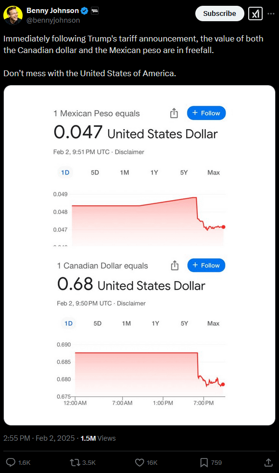The width and height of the screenshot is (279, 473).
Task: Follow the Canadian Dollar exchange rate
Action: [x=206, y=265]
